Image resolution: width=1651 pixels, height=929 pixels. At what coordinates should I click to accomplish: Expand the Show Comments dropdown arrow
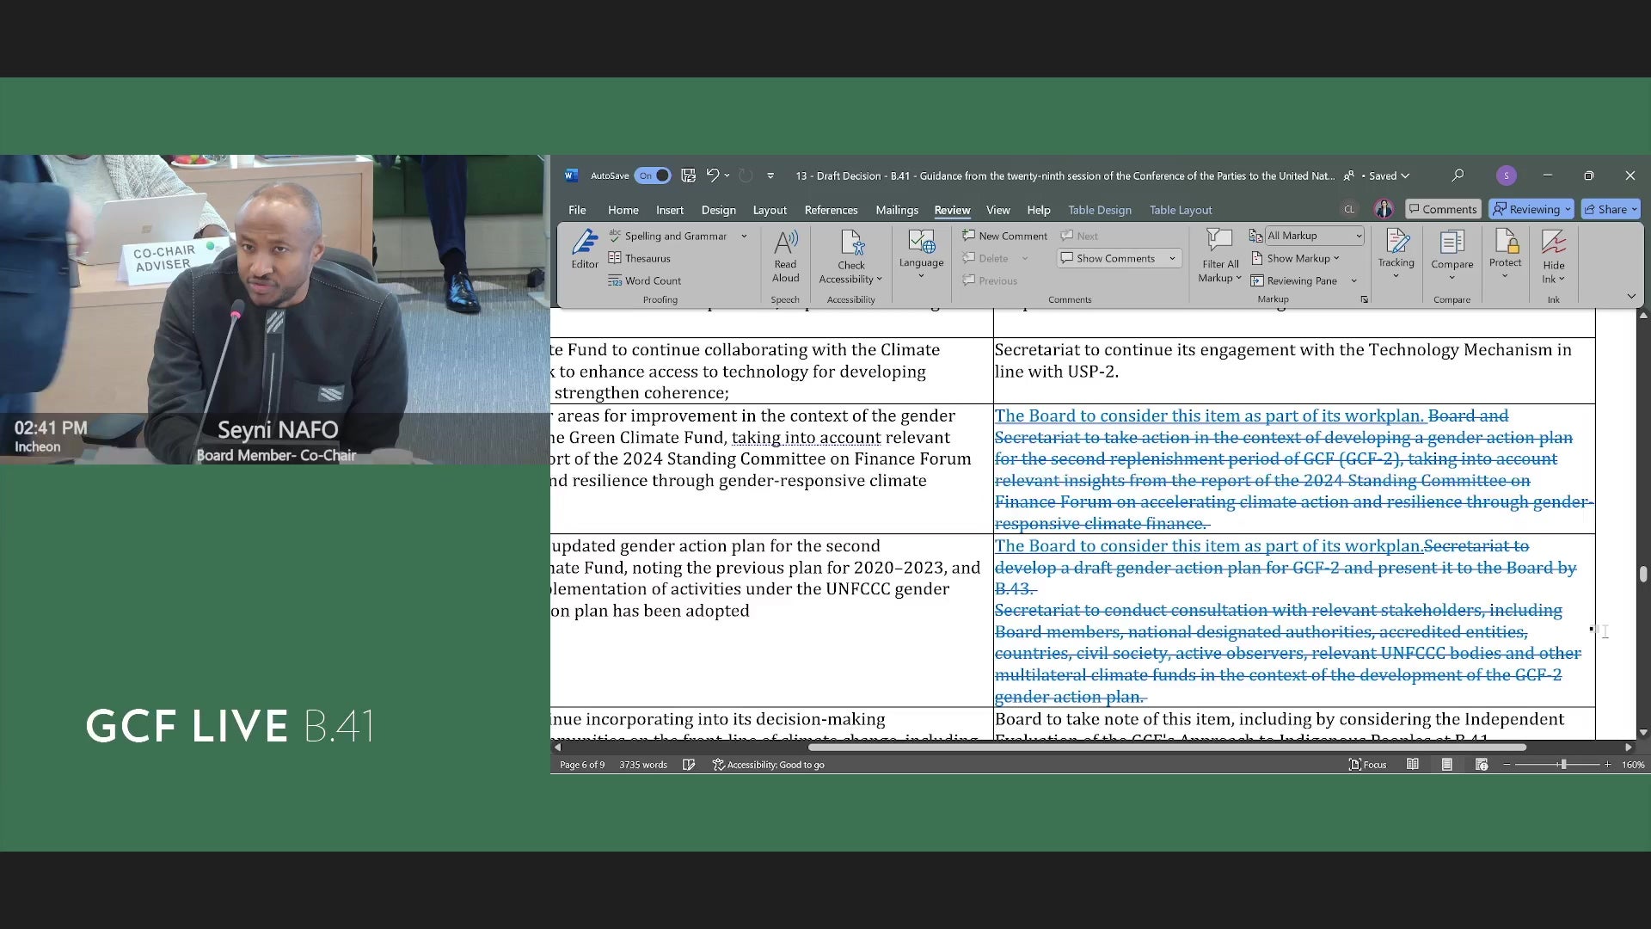(1172, 258)
